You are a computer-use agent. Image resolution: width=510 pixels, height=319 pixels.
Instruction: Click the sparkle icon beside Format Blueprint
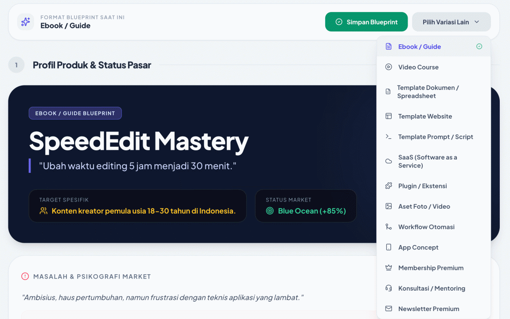(26, 22)
